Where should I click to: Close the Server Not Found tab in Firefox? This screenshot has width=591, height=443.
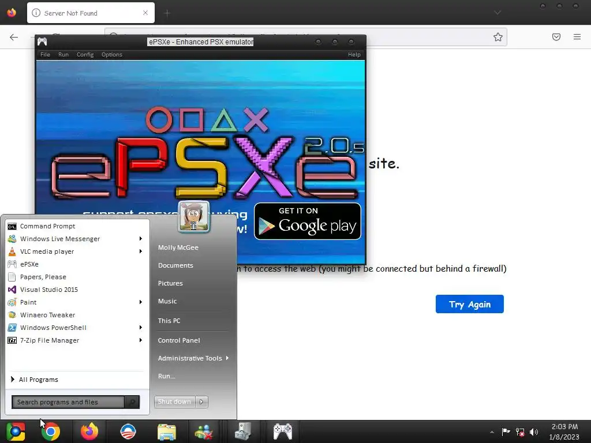145,13
